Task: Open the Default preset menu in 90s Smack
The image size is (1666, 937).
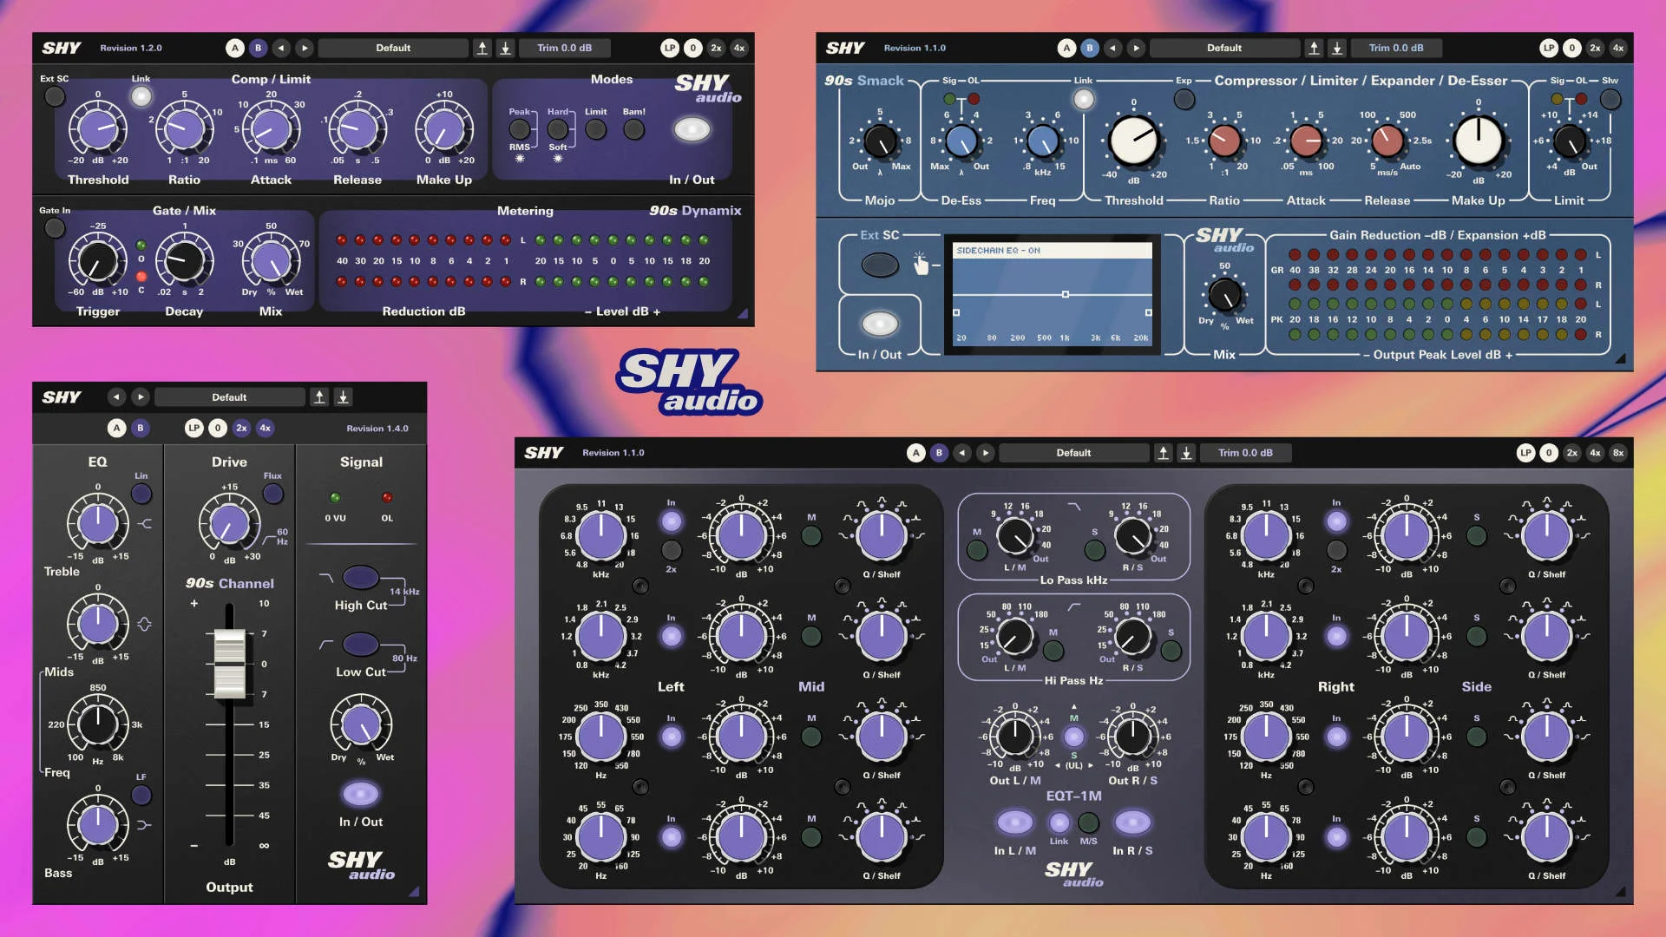Action: 1224,48
